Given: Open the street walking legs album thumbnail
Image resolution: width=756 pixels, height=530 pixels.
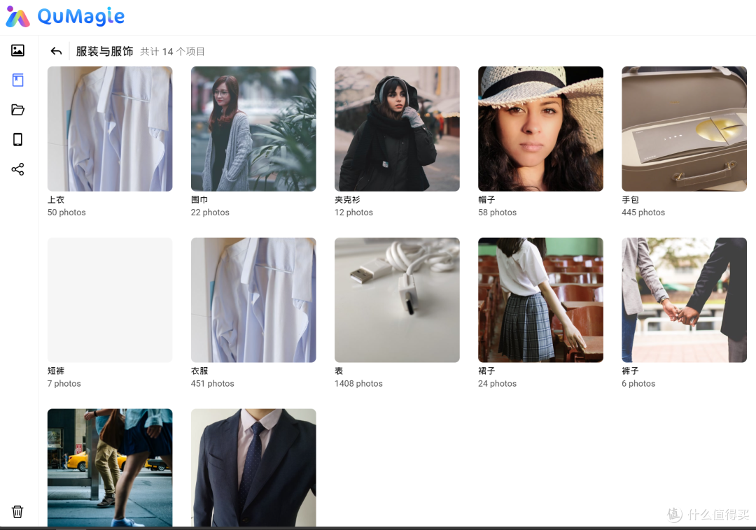Looking at the screenshot, I should click(110, 467).
